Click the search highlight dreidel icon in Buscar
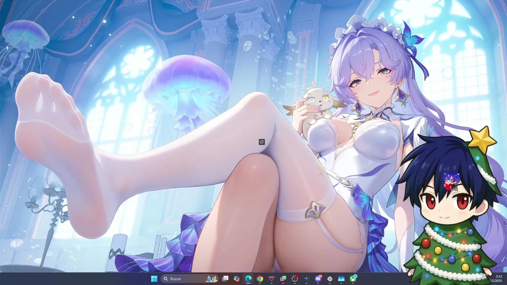Viewport: 507px width, 285px height. pos(212,279)
